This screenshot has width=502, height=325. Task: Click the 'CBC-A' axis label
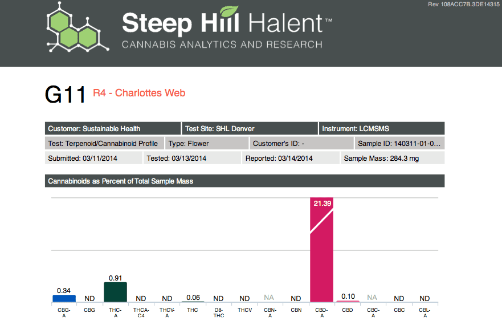[x=373, y=312]
